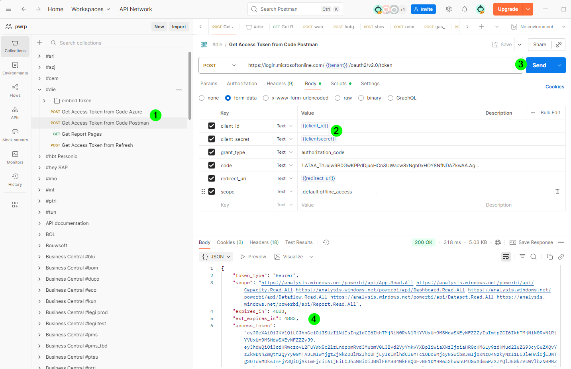The image size is (571, 369).
Task: Uncheck the code parameter
Action: (212, 165)
